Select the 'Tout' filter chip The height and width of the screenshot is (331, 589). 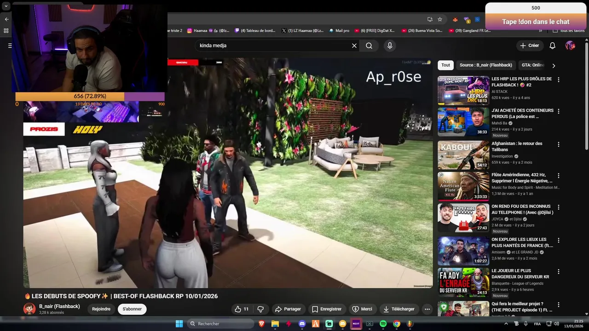[445, 65]
